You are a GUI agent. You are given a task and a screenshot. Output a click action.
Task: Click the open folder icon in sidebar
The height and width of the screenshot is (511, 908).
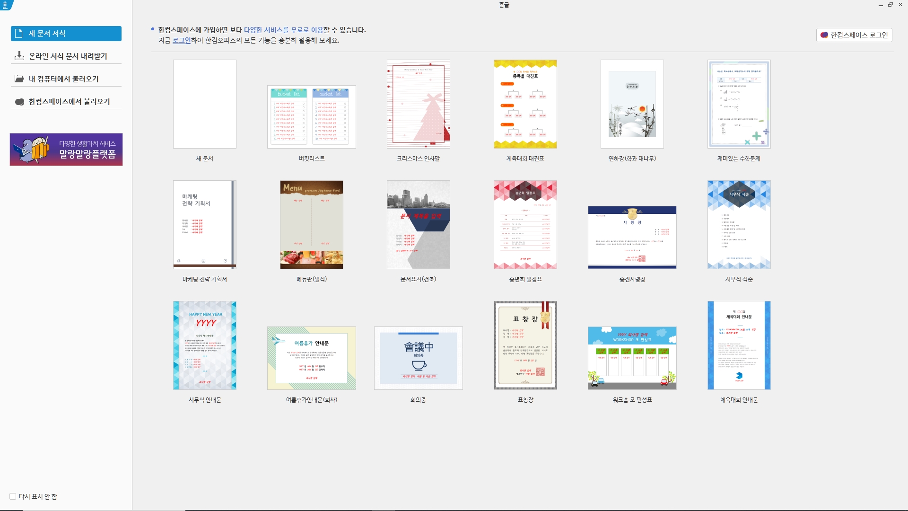(x=19, y=79)
